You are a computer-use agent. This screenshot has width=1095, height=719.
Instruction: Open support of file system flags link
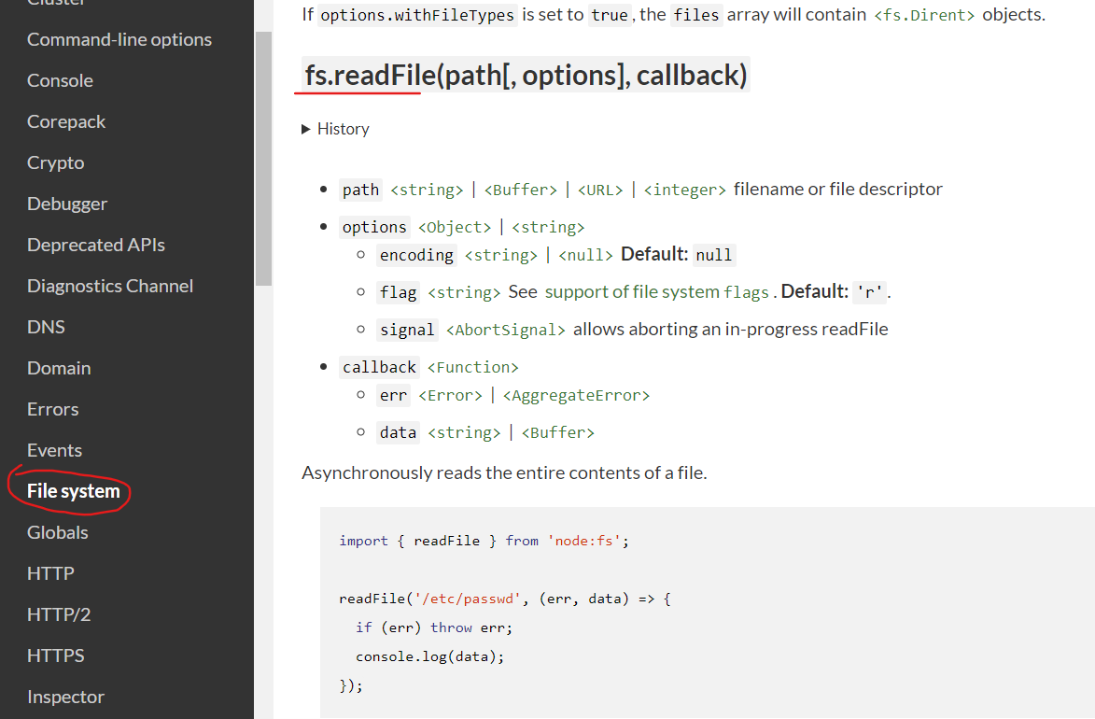(x=657, y=292)
